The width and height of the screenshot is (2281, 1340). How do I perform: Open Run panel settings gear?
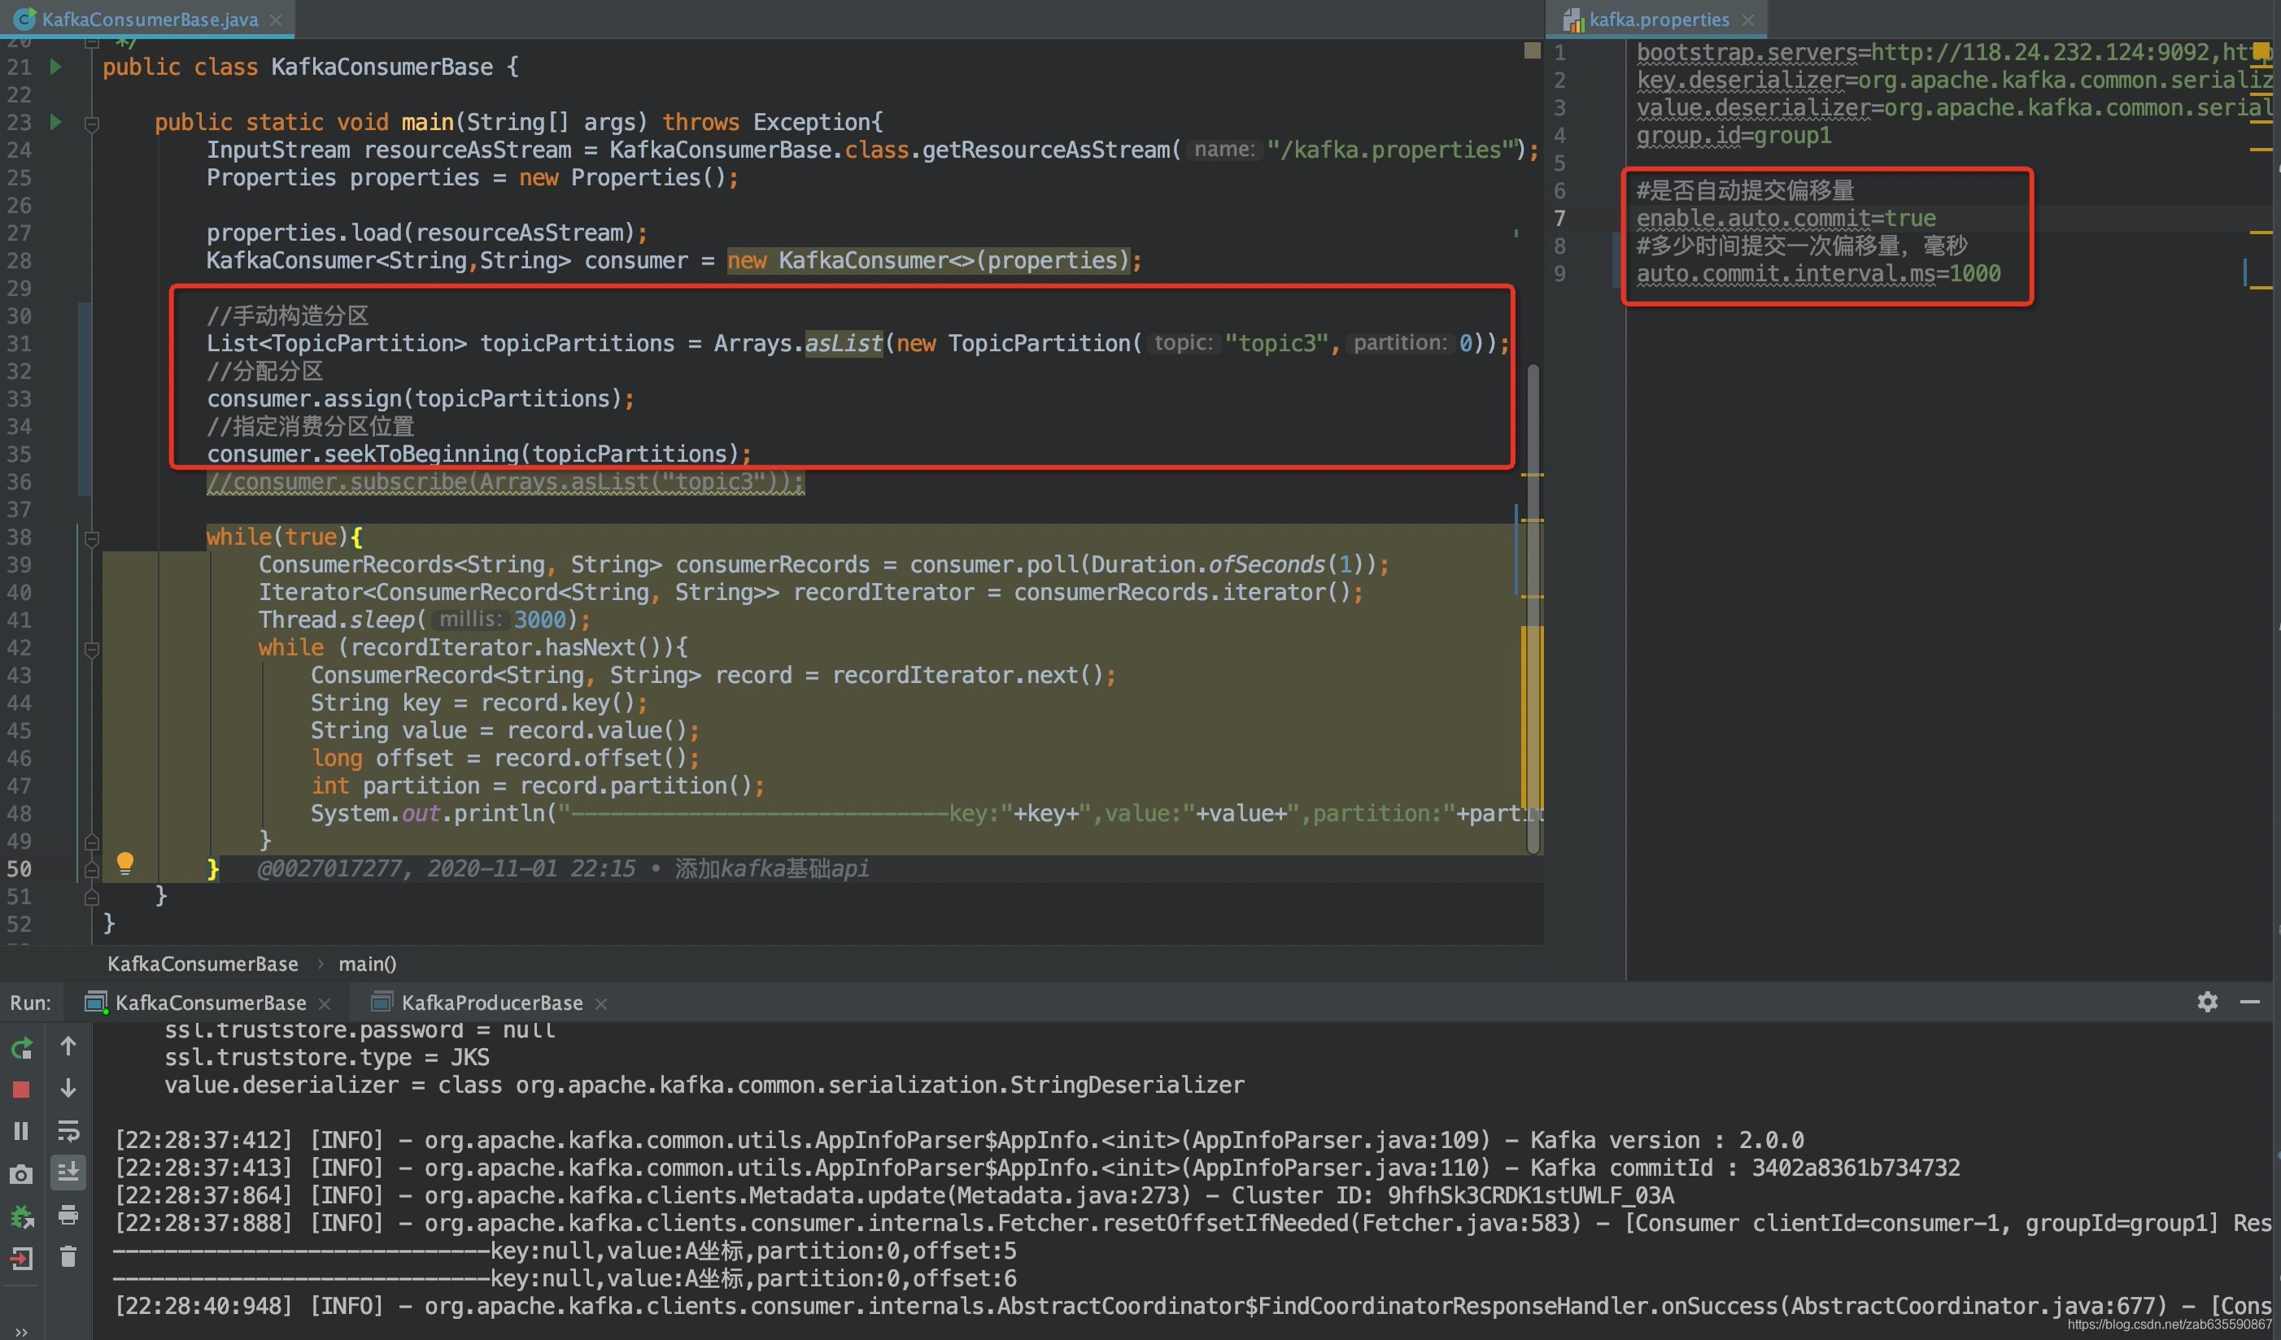pos(2207,1002)
